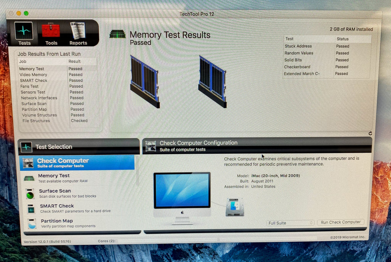Screen dimensions: 391x262
Task: Click the Surface Scan radar icon
Action: 30,194
